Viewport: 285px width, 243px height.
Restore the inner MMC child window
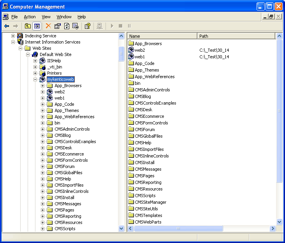click(271, 17)
